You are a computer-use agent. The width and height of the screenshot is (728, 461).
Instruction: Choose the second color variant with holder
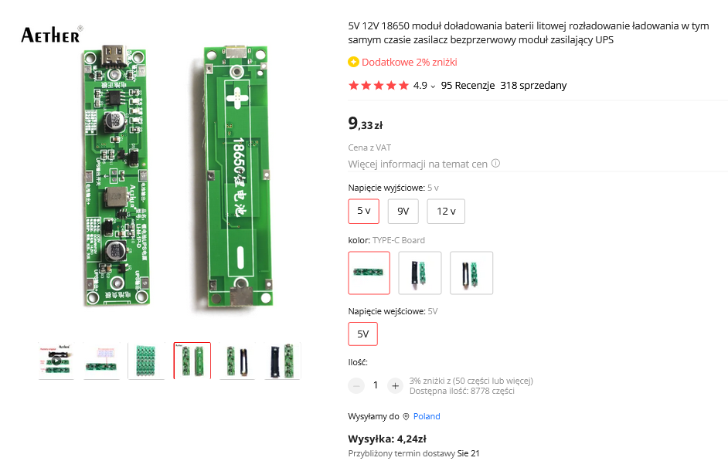pyautogui.click(x=420, y=273)
